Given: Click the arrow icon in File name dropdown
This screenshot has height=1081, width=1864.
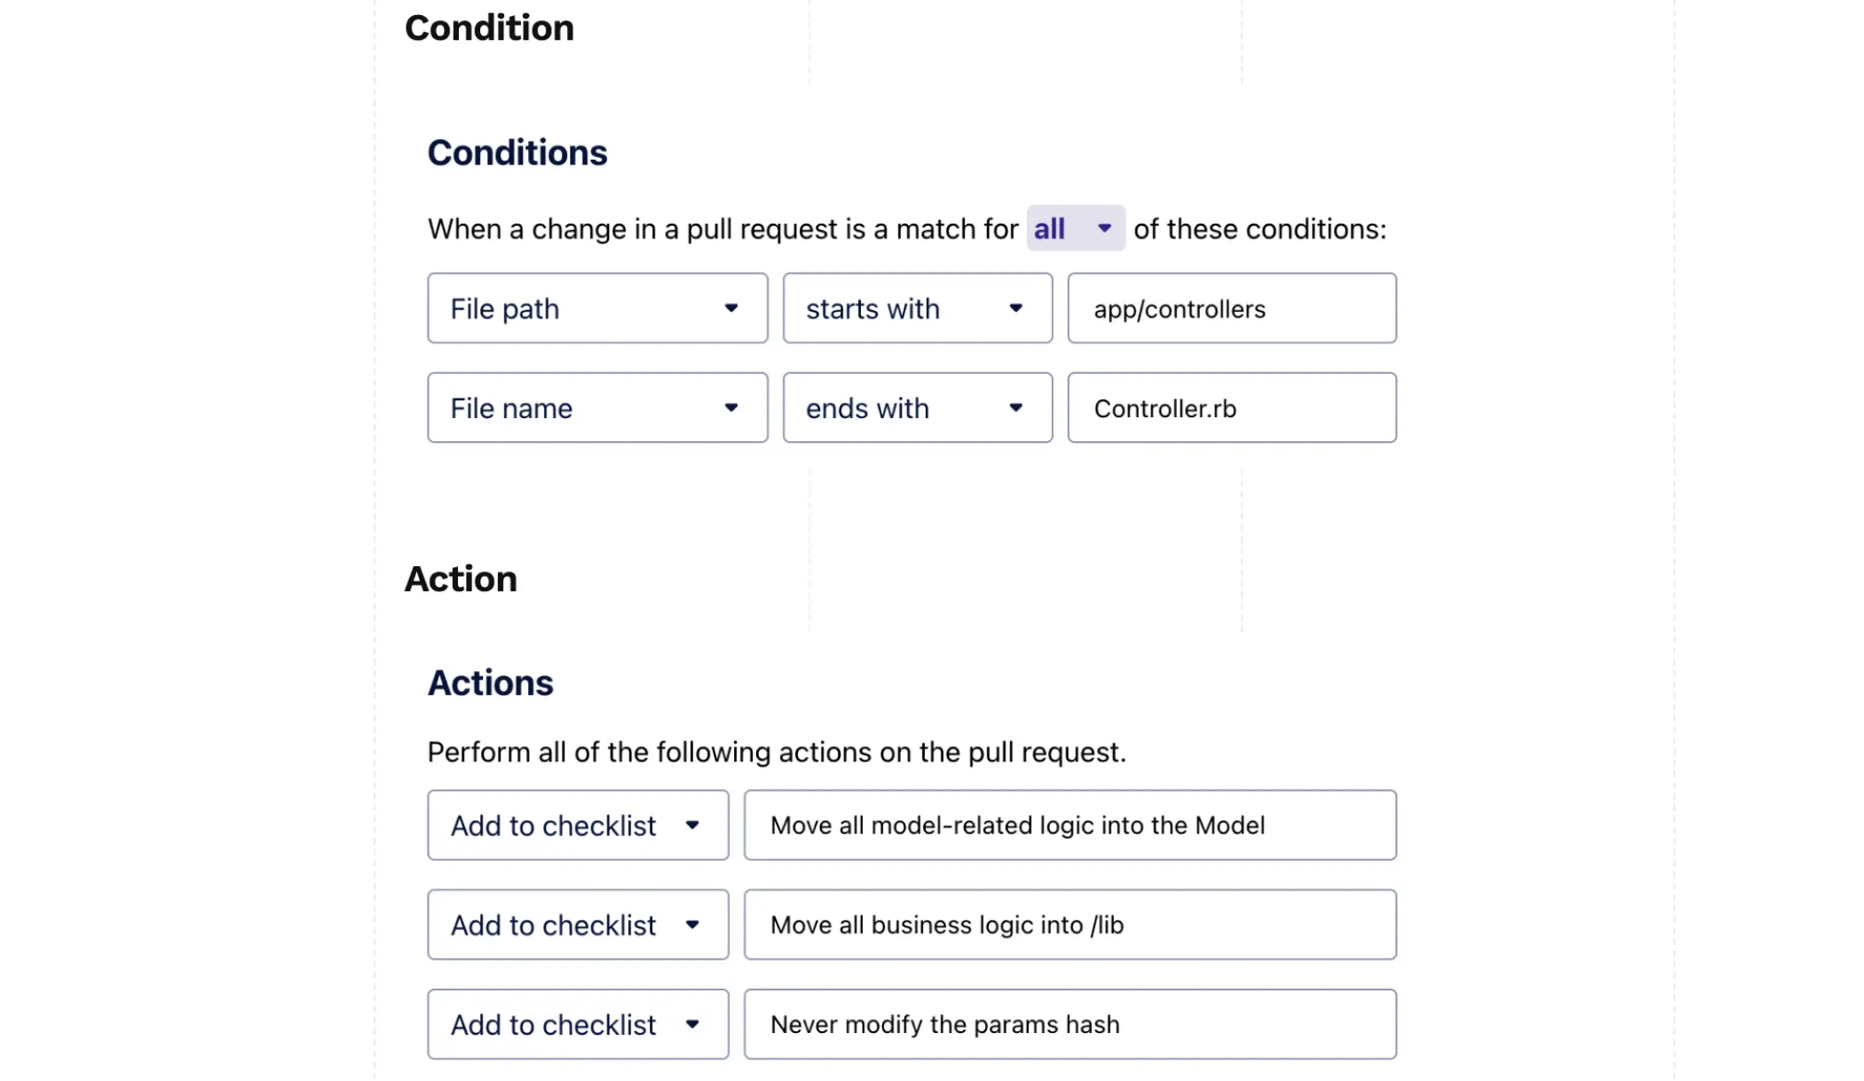Looking at the screenshot, I should (731, 407).
